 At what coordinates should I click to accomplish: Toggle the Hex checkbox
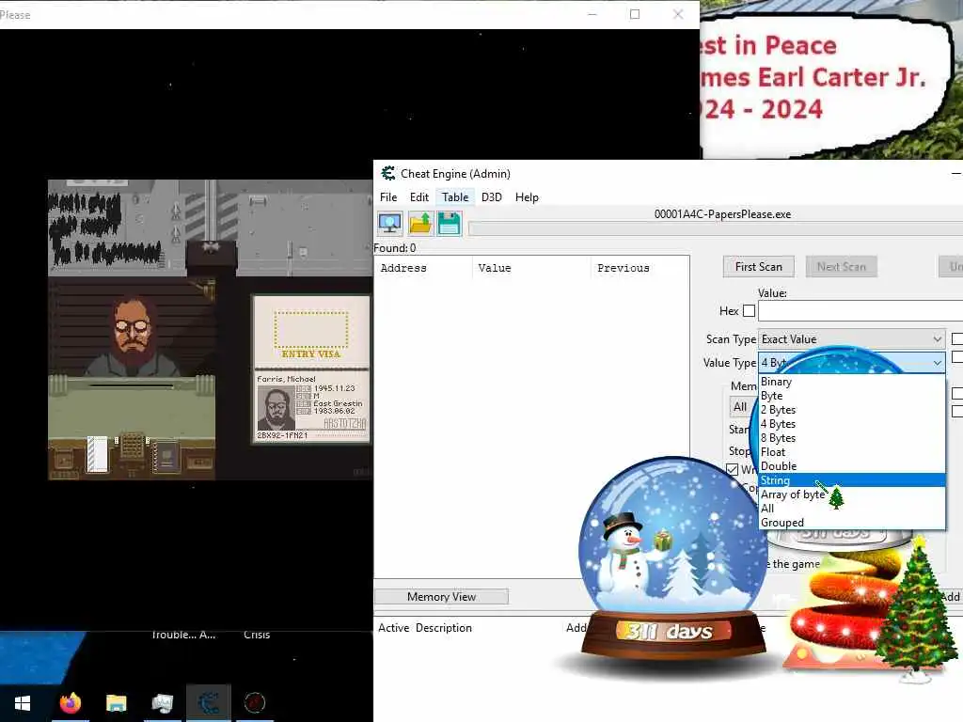pos(749,310)
